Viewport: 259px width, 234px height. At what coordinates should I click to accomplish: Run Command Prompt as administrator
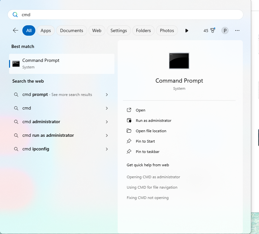pyautogui.click(x=153, y=121)
